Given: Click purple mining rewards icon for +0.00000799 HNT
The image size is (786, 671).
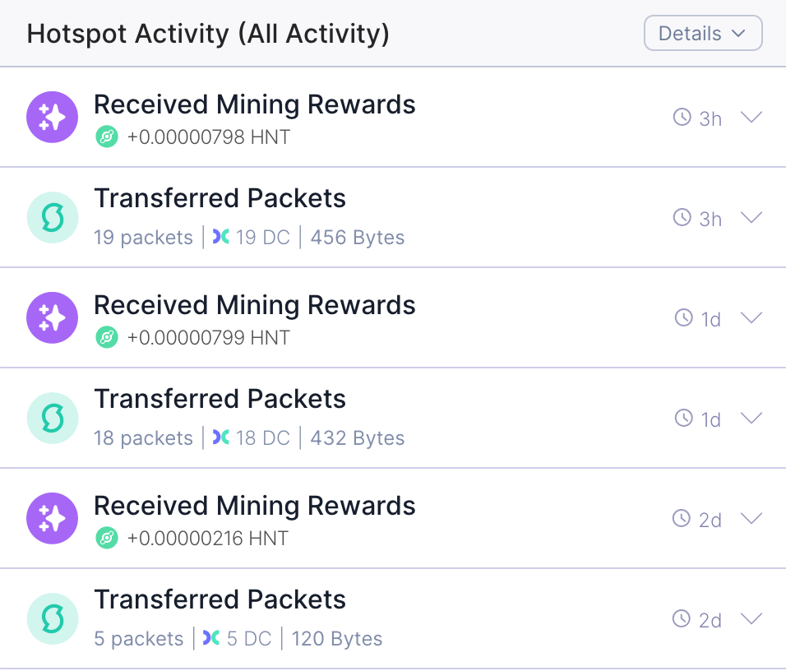Looking at the screenshot, I should 53,317.
